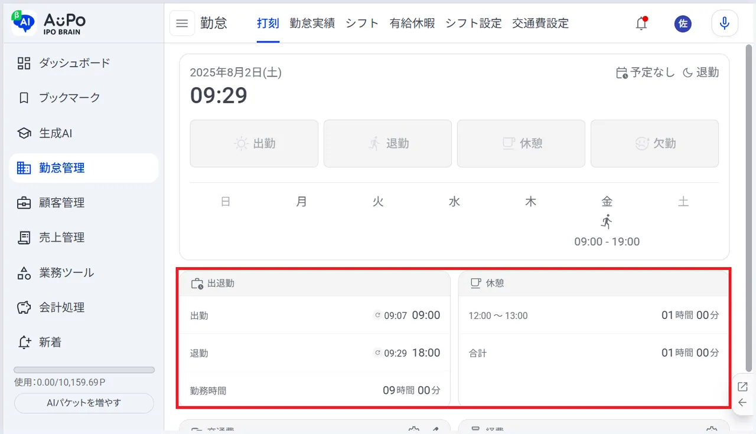Open 売上管理 in the sidebar
Screen dimensions: 756x434
point(84,238)
